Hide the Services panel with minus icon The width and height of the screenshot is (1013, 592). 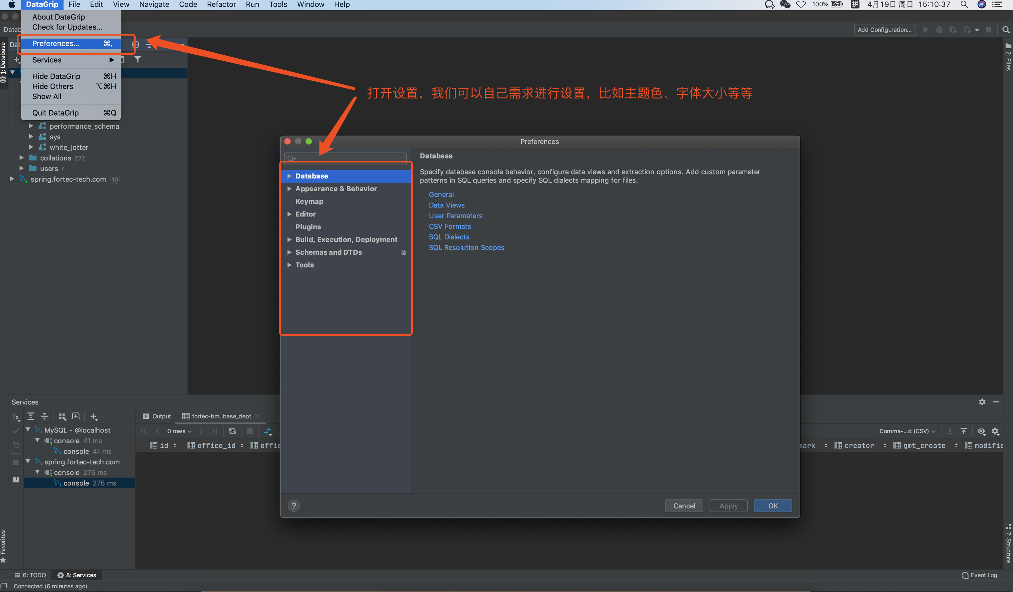(x=996, y=402)
